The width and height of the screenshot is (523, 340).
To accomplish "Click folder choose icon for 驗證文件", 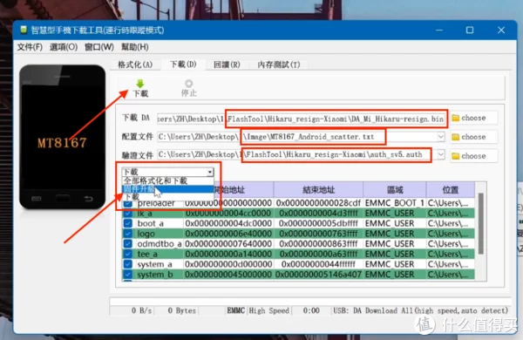I will click(x=455, y=156).
